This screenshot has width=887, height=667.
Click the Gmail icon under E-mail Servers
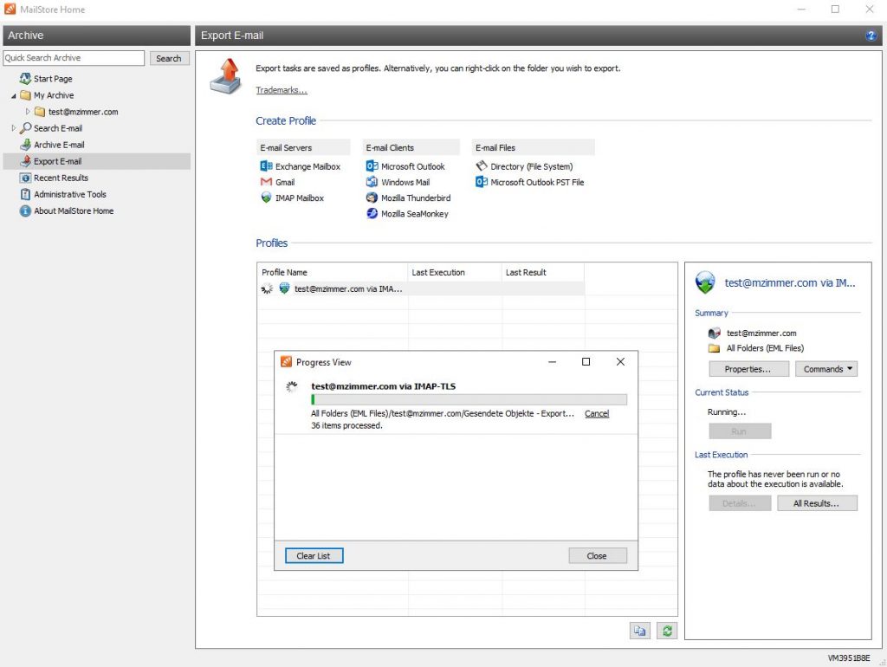pos(266,183)
